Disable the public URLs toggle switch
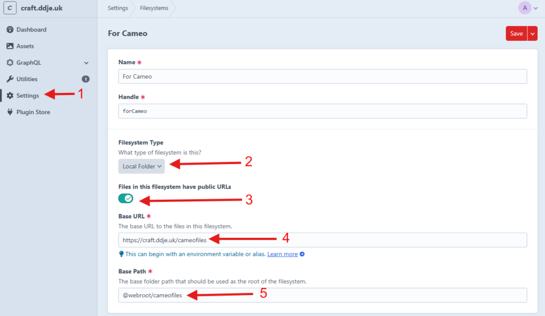545x316 pixels. tap(126, 199)
